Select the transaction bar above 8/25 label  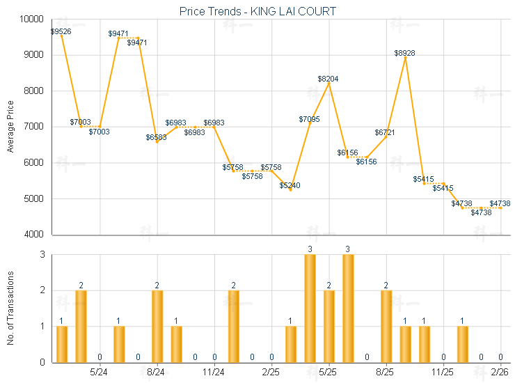(x=386, y=326)
